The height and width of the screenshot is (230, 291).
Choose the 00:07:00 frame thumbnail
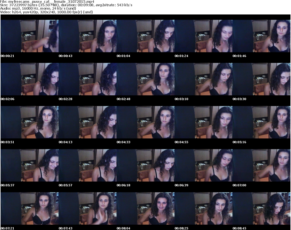click(261, 165)
